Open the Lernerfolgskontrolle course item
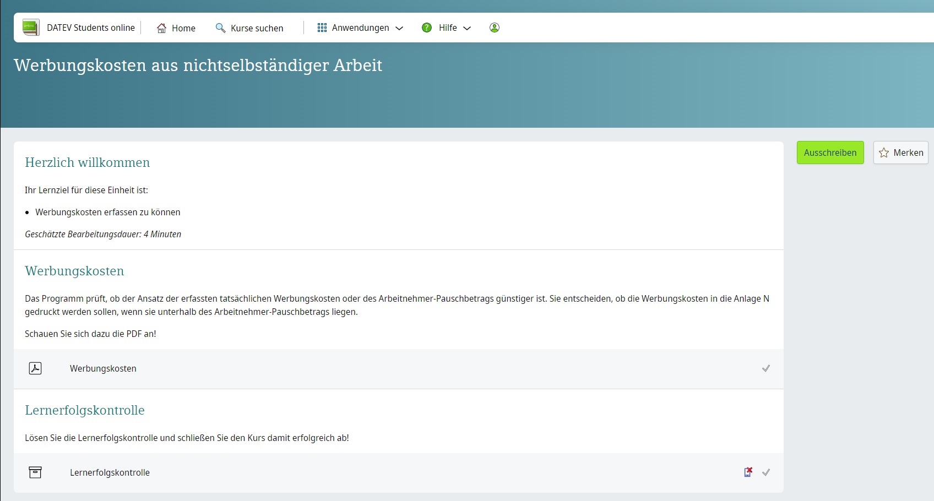 [x=110, y=472]
